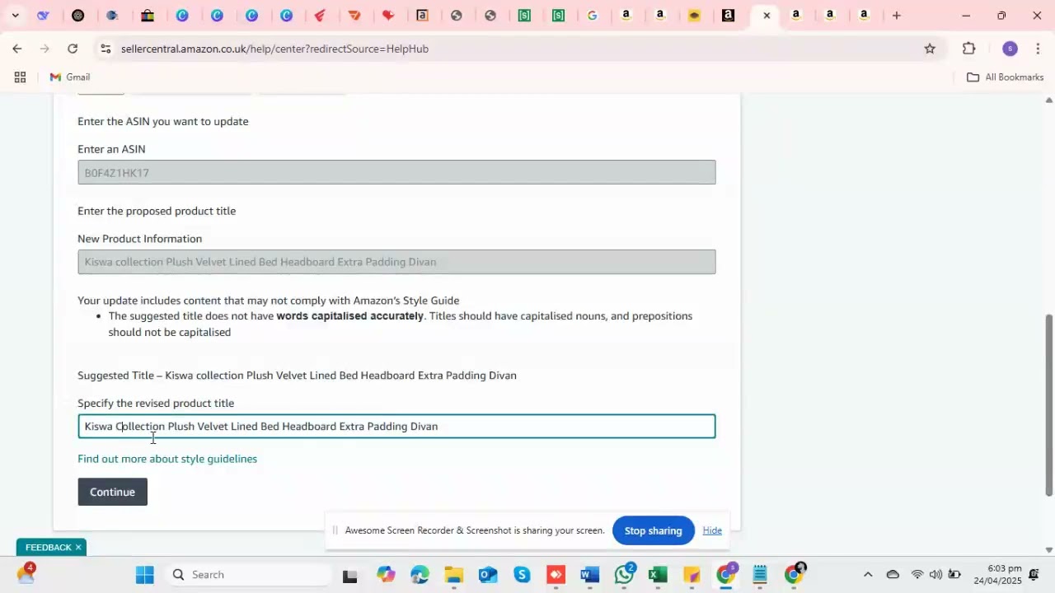Open the browser Extensions puzzle icon
This screenshot has height=593, width=1055.
coord(969,49)
